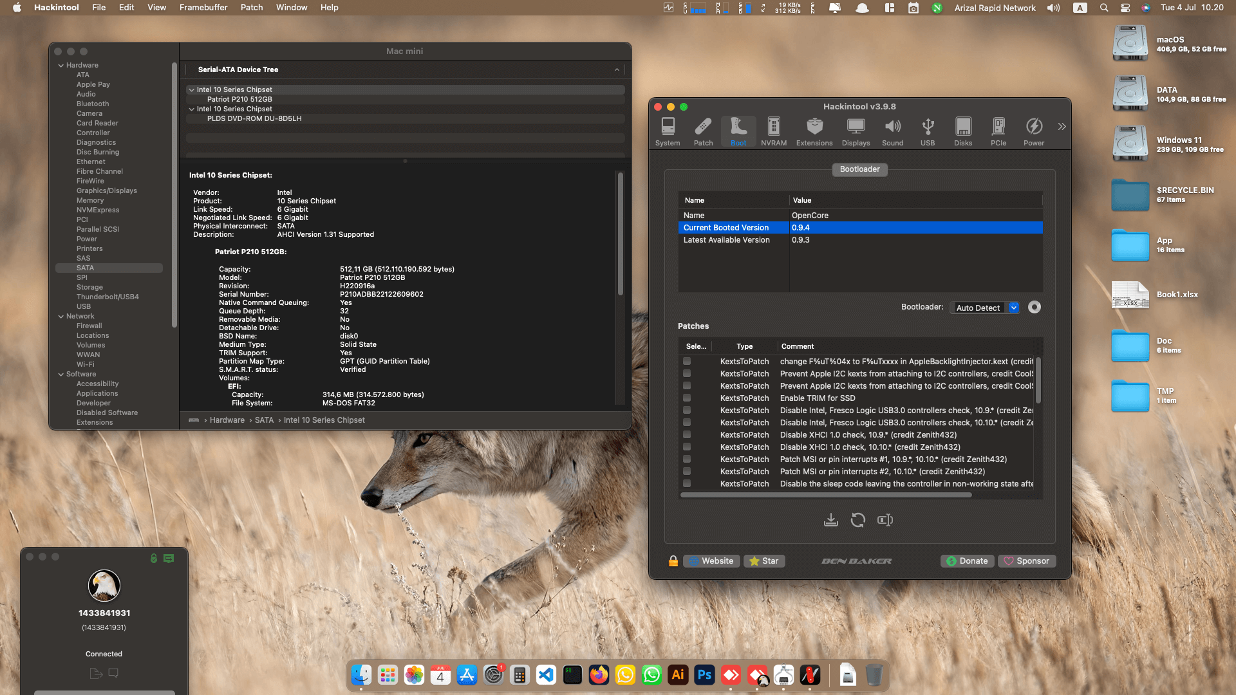Click the green monitor icon in AnyDesk window
The image size is (1236, 695).
[x=169, y=559]
